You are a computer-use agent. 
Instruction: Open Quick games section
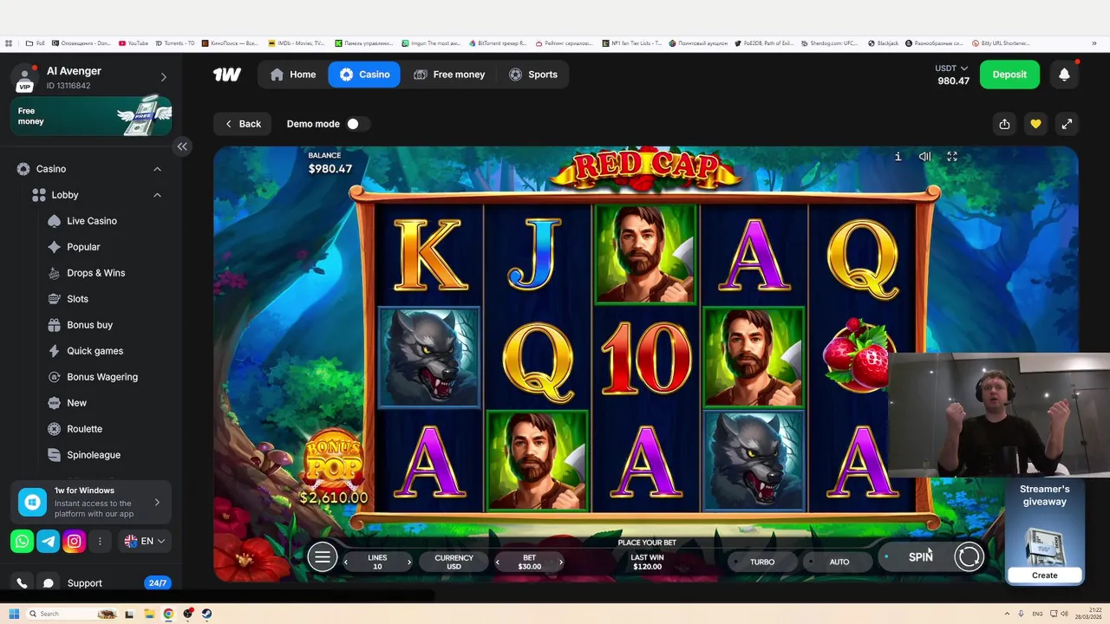click(95, 351)
